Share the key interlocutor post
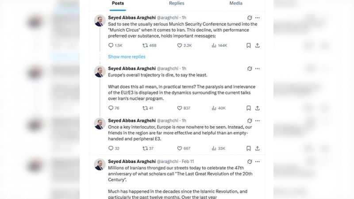The image size is (354, 199). 258,148
